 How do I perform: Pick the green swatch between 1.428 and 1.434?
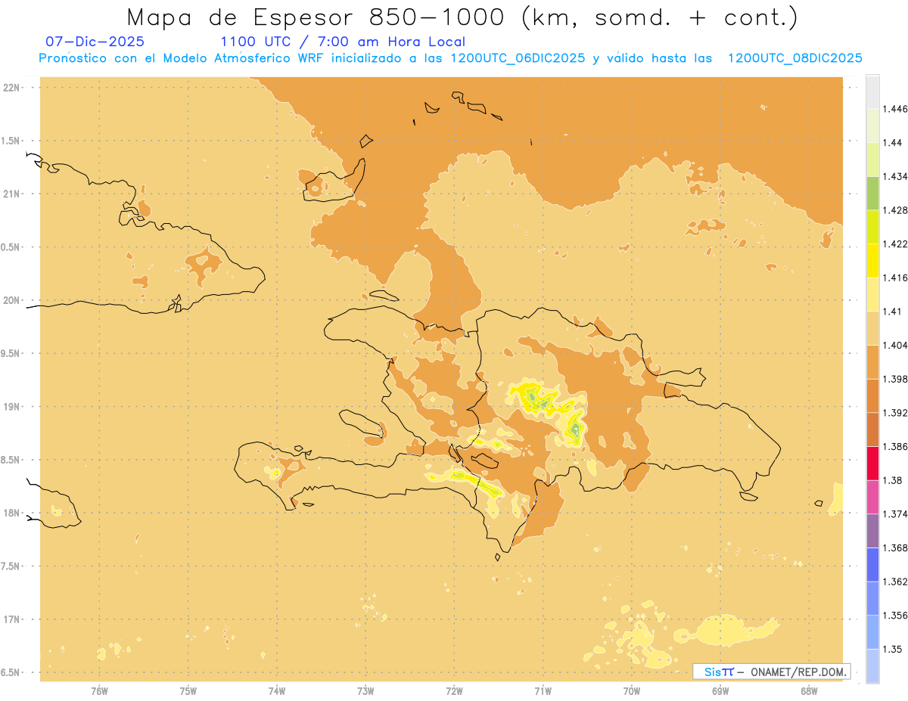872,194
